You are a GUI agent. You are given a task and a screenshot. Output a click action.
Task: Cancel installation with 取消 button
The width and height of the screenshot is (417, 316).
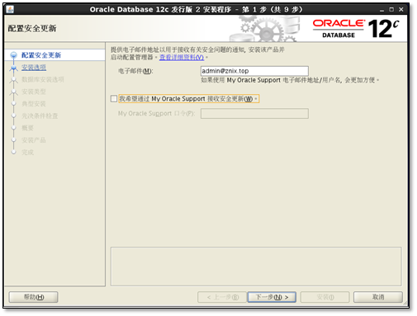378,297
